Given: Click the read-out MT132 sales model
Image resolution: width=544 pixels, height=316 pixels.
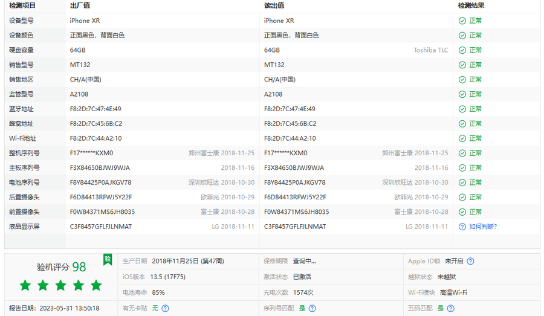Looking at the screenshot, I should tap(274, 65).
